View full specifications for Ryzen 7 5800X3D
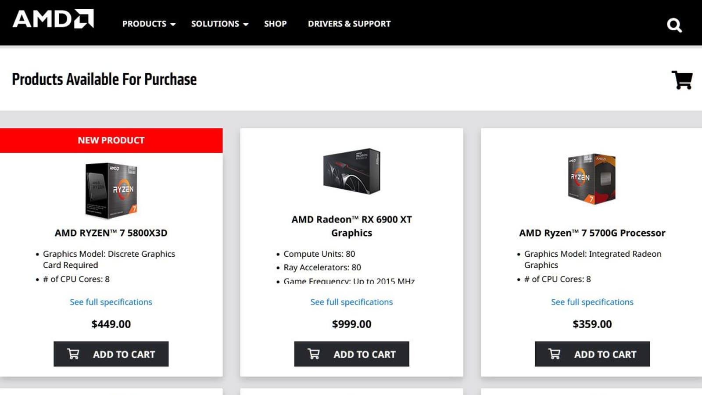Viewport: 702px width, 395px height. click(x=111, y=302)
